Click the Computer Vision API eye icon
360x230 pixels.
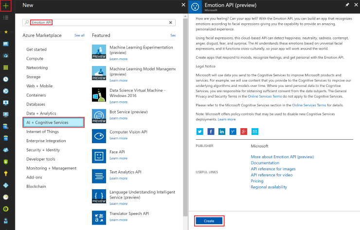[x=99, y=136]
